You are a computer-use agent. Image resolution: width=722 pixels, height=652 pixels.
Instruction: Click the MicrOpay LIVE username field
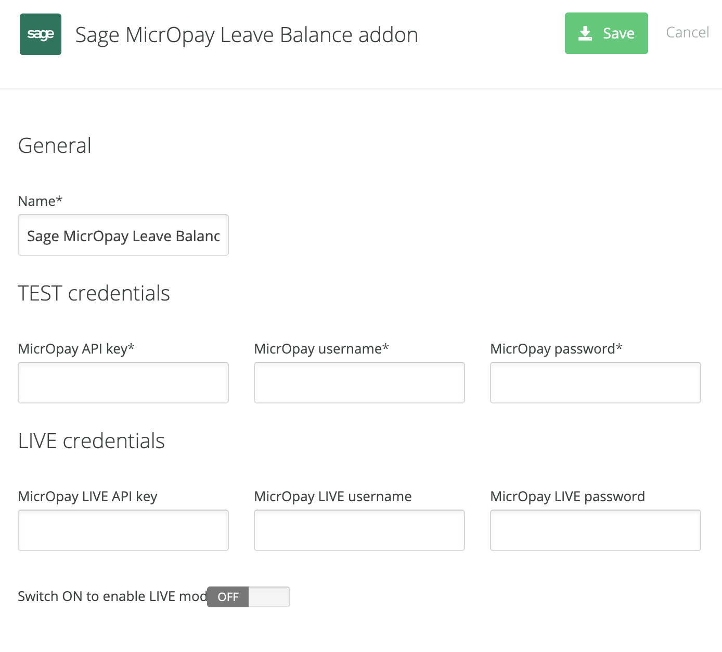[x=359, y=530]
